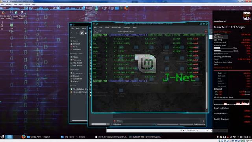
Task: Search for Videos in Dolphin
Action: (75, 82)
